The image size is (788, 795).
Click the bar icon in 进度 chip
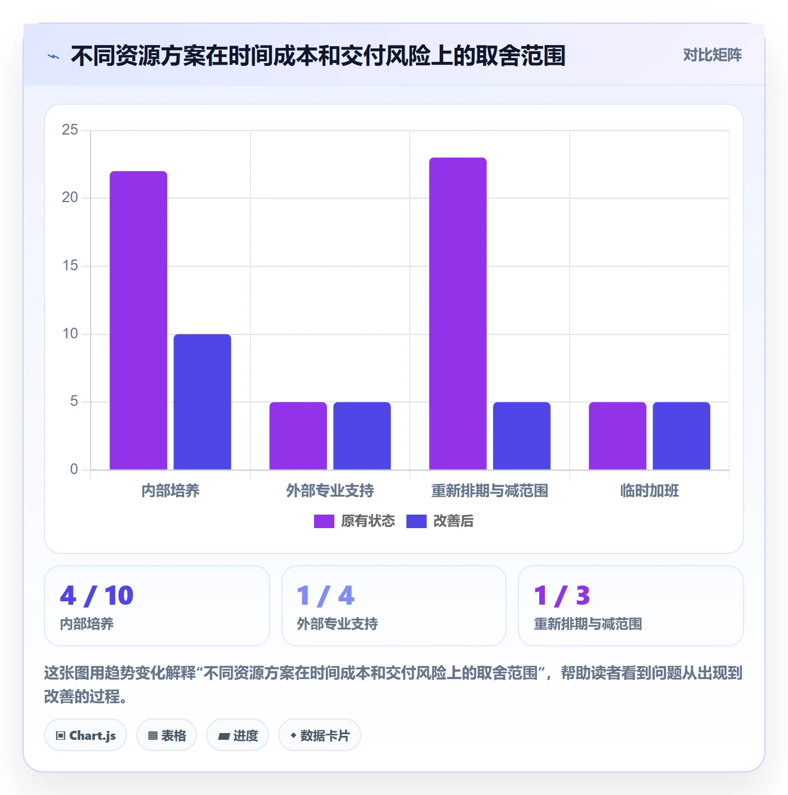[224, 736]
